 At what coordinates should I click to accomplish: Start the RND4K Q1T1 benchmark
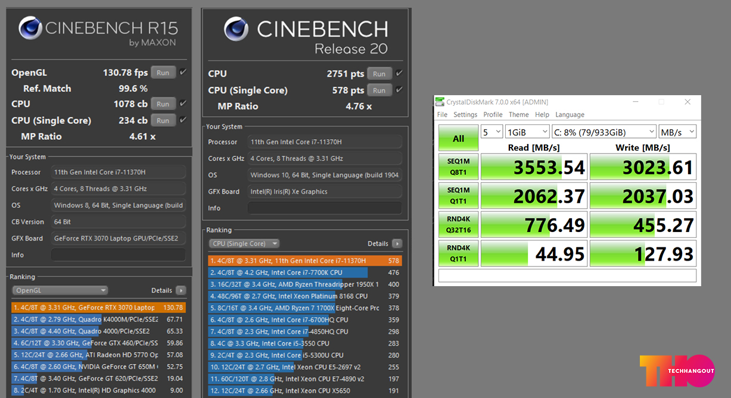[458, 253]
